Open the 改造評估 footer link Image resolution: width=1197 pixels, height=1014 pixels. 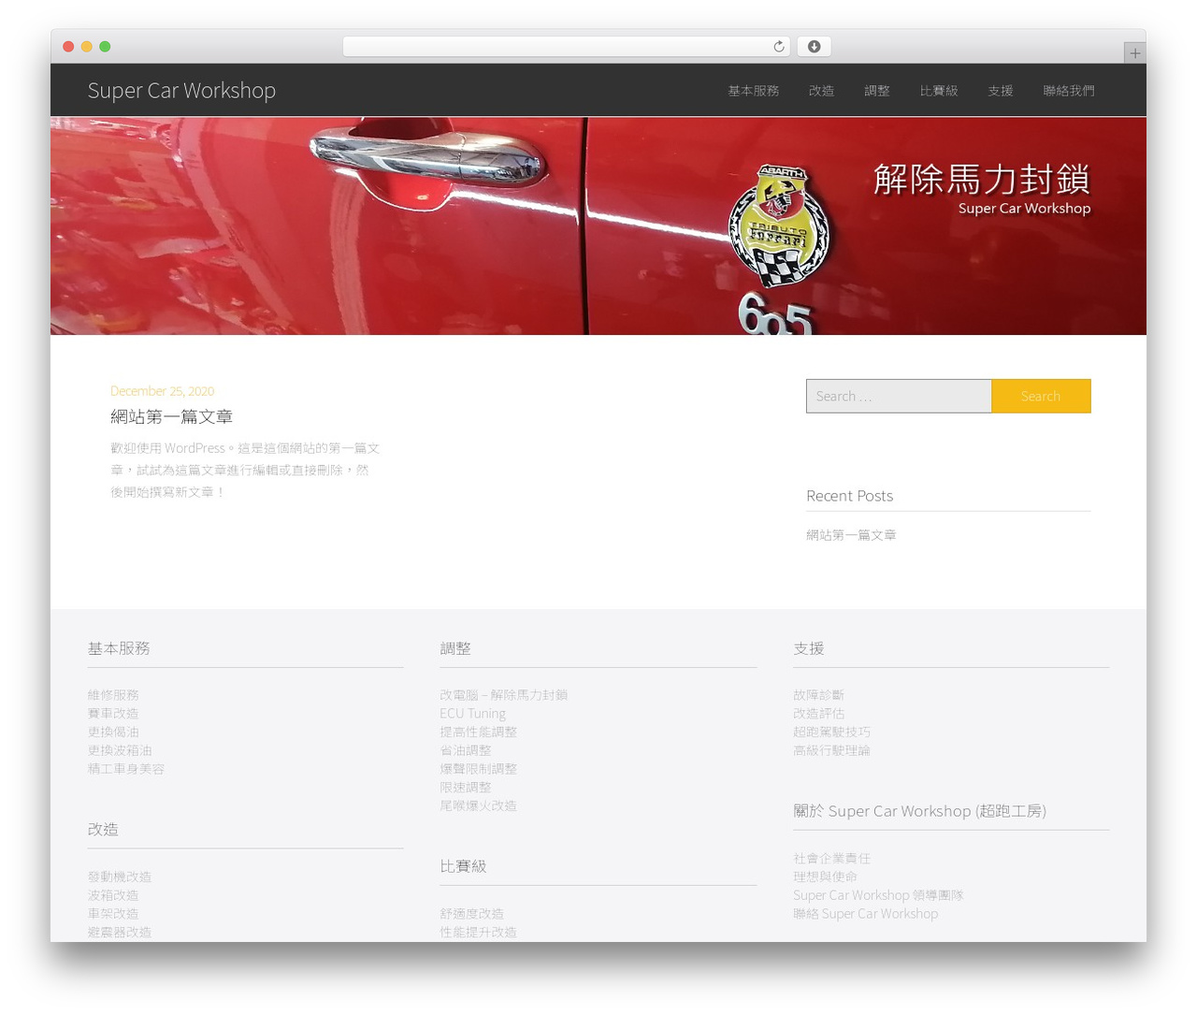coord(819,713)
